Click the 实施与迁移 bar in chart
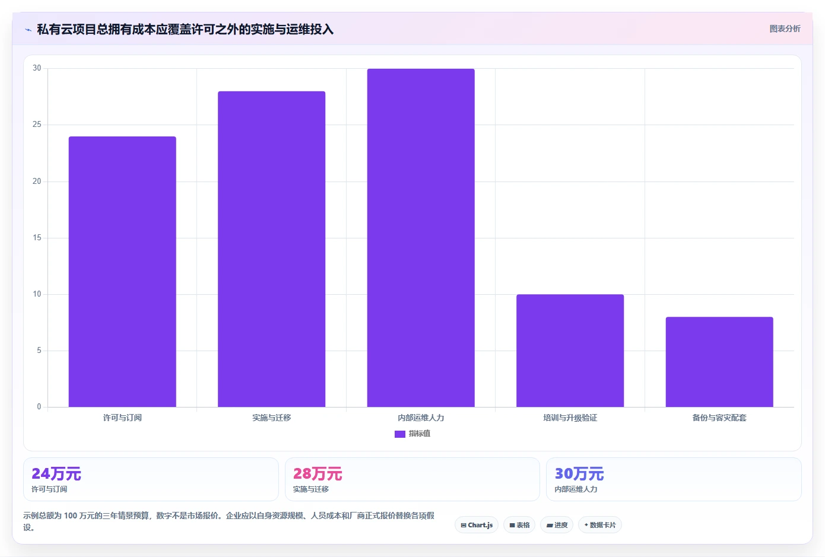The width and height of the screenshot is (825, 557). [271, 249]
